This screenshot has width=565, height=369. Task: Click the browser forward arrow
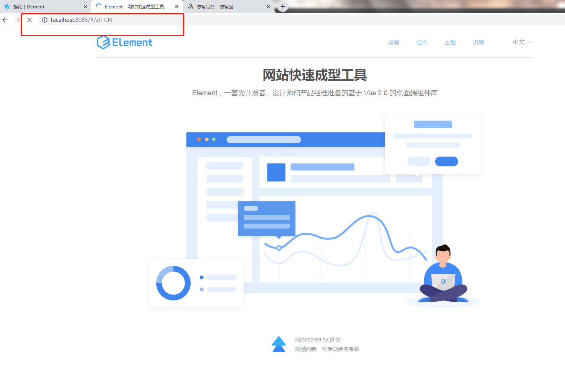[x=17, y=20]
